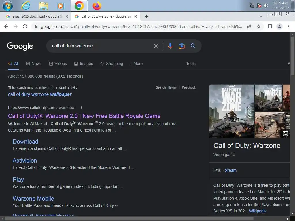Image resolution: width=295 pixels, height=221 pixels.
Task: Open call of duty warzone wallpaper suggestion
Action: pyautogui.click(x=40, y=94)
